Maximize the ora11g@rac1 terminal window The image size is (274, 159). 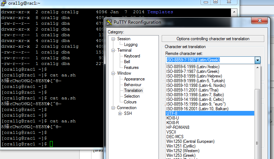(216, 1)
